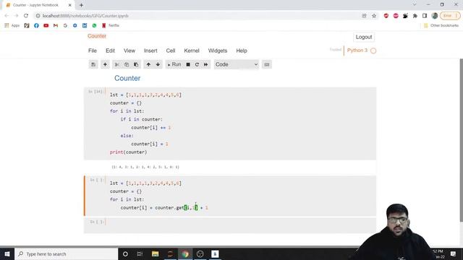Restart kernel and run all cells
This screenshot has height=260, width=463.
pyautogui.click(x=205, y=64)
